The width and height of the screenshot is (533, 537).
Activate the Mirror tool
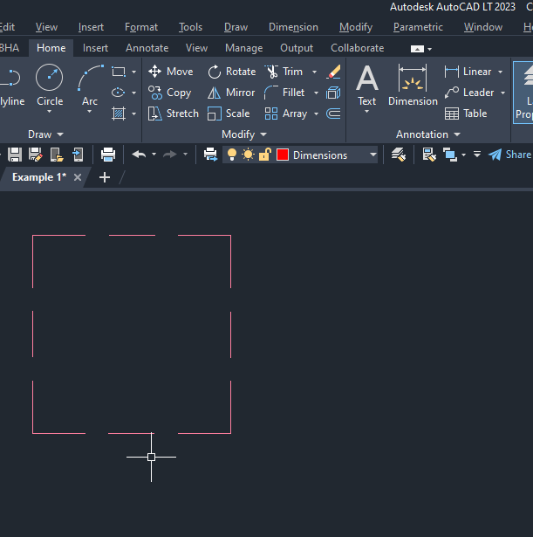(x=231, y=93)
